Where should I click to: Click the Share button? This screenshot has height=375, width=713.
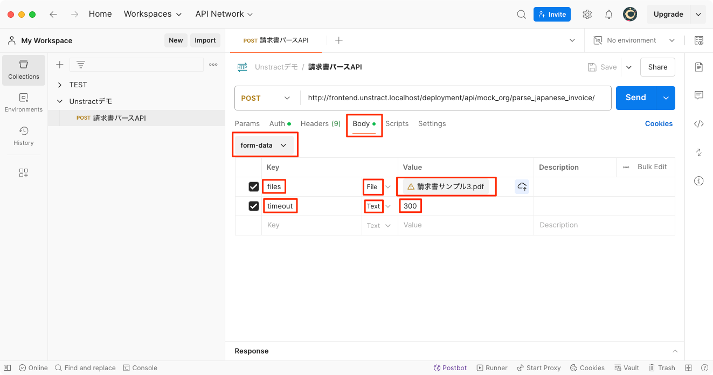tap(657, 67)
